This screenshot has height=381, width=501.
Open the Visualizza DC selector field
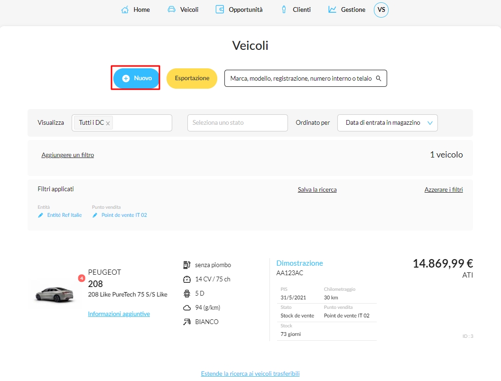(x=122, y=123)
